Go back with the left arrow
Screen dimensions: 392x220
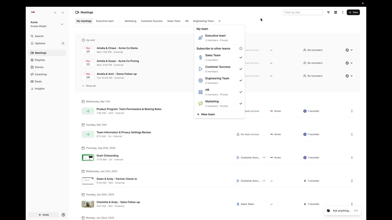(x=55, y=13)
